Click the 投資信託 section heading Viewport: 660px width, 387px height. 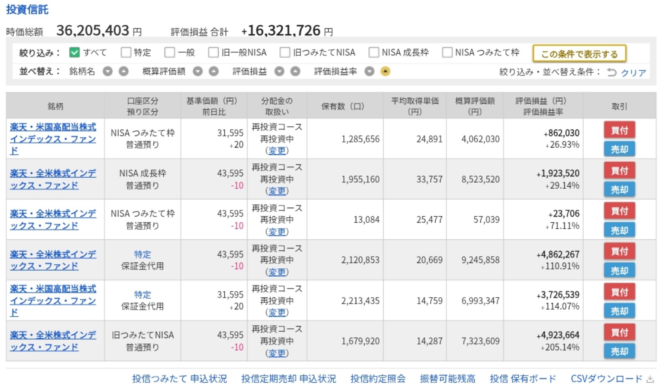[x=27, y=9]
